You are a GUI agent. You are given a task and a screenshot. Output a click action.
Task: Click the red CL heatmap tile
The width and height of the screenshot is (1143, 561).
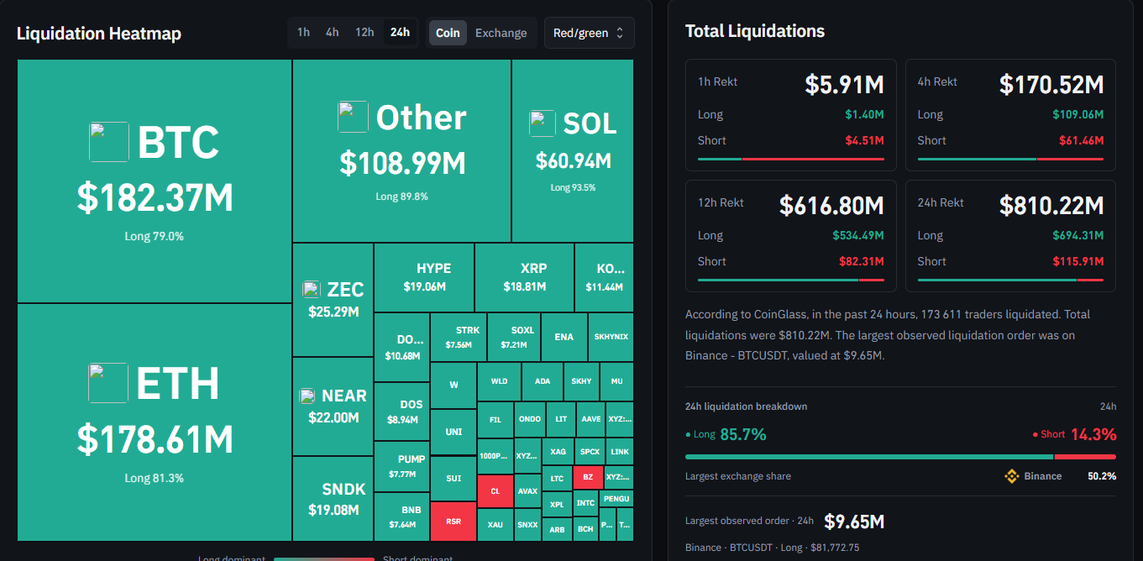[495, 491]
